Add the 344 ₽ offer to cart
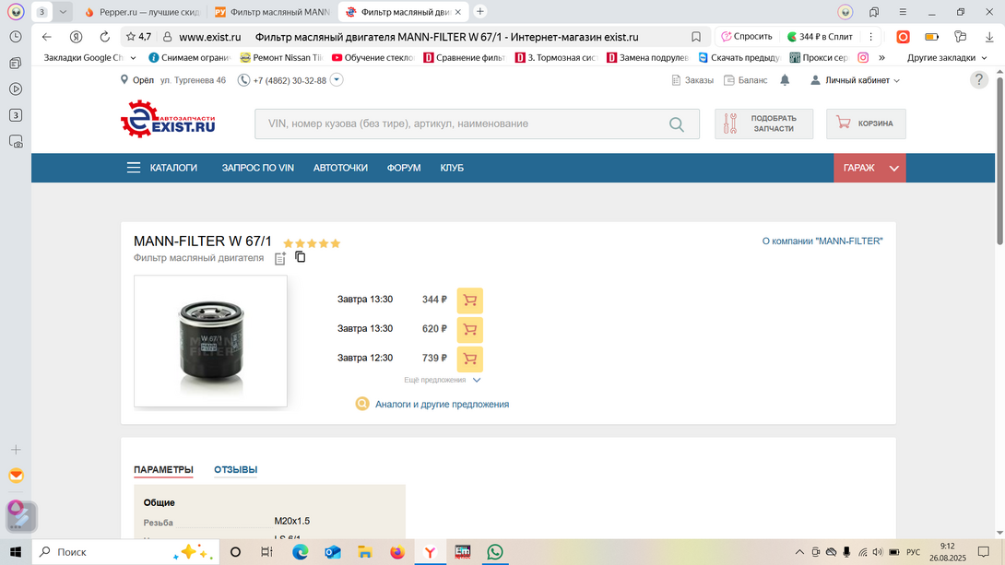 [x=469, y=300]
